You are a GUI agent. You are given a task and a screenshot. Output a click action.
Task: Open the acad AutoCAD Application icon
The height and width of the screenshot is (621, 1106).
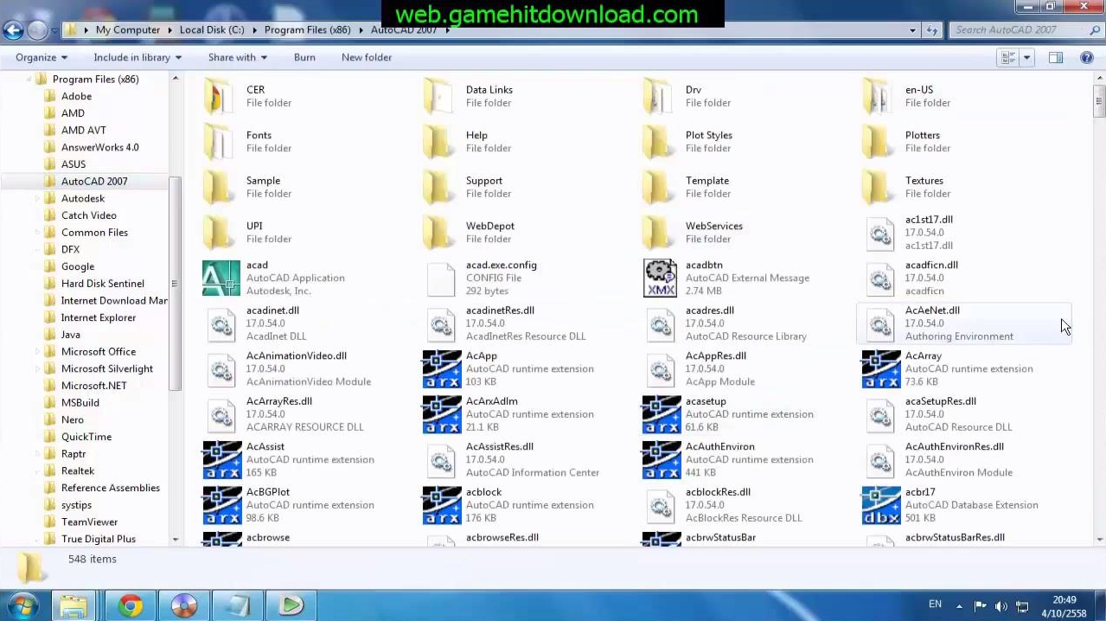(x=221, y=278)
